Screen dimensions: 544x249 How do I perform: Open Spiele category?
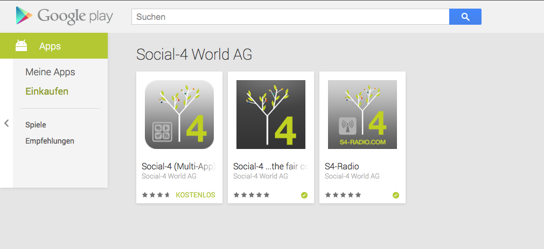point(36,125)
